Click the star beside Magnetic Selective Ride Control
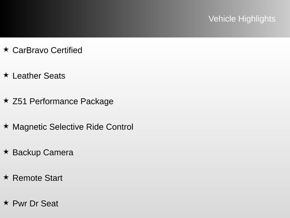The image size is (290, 218). point(6,126)
